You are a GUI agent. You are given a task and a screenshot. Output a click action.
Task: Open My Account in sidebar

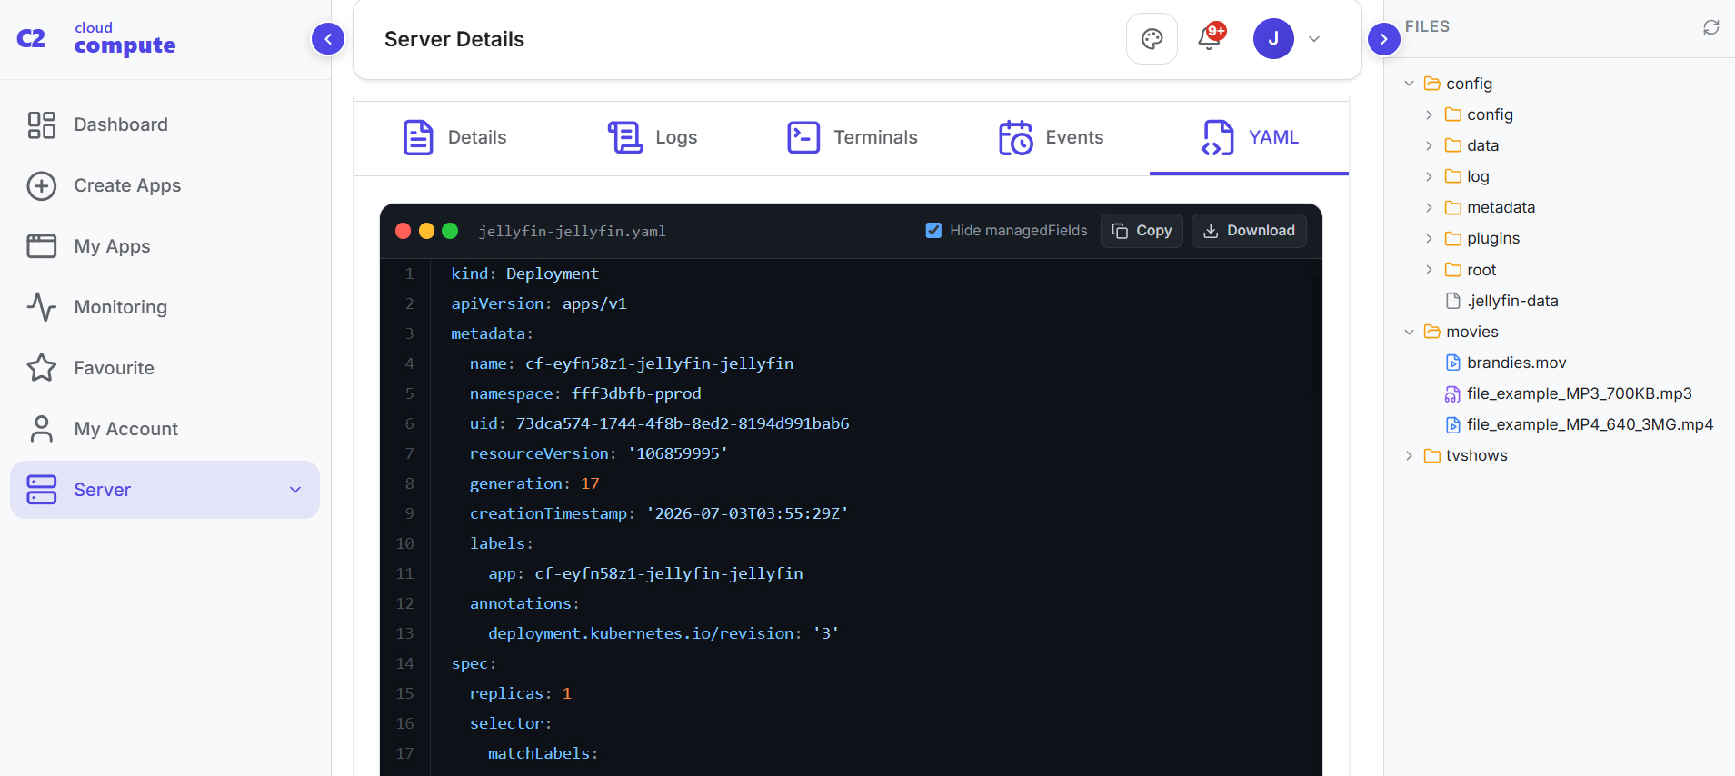click(x=165, y=429)
